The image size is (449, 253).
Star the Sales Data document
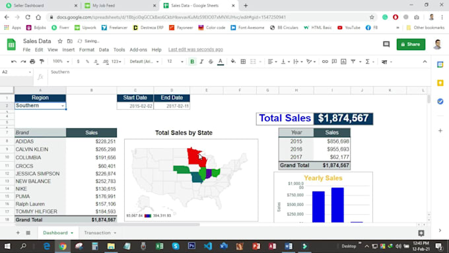click(60, 41)
